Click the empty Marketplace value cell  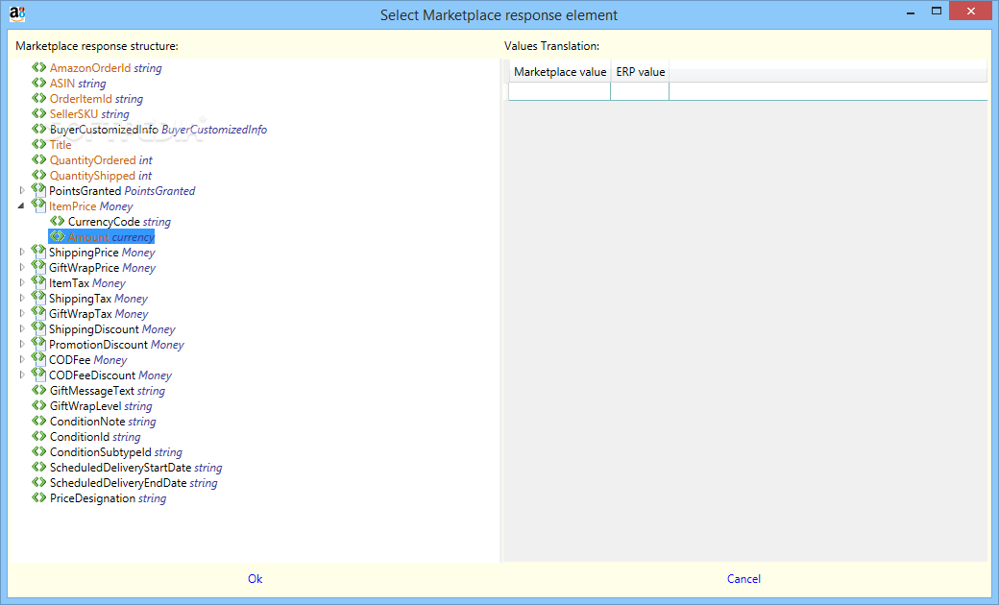[x=560, y=91]
